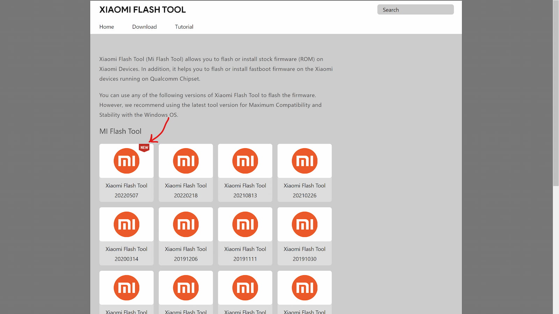The width and height of the screenshot is (559, 314).
Task: Open the Xiaomi Flash Tool 20220507 text link
Action: (x=126, y=190)
